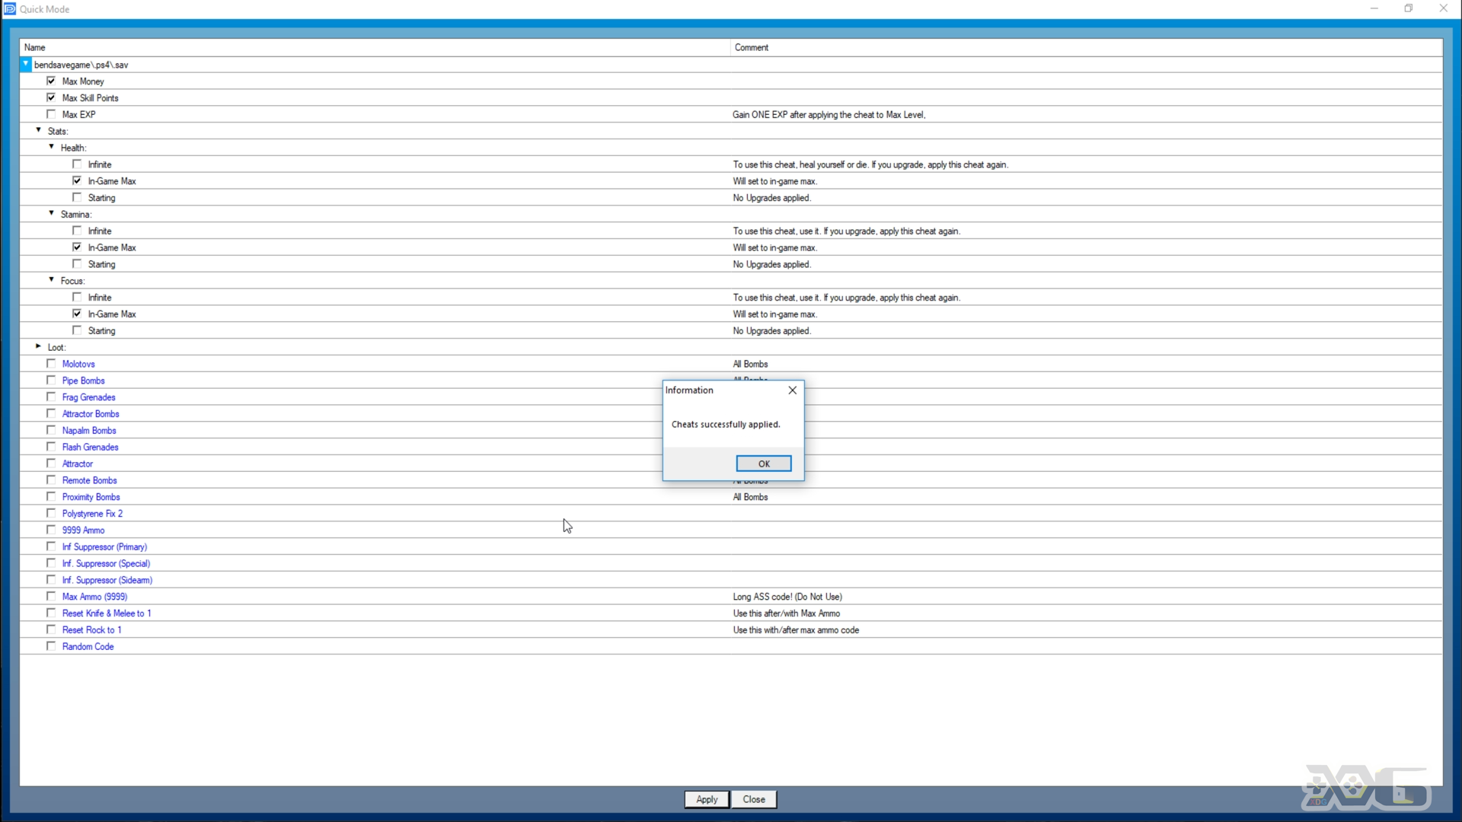Select the Max Ammo 9999 entry
Image resolution: width=1462 pixels, height=822 pixels.
point(94,596)
